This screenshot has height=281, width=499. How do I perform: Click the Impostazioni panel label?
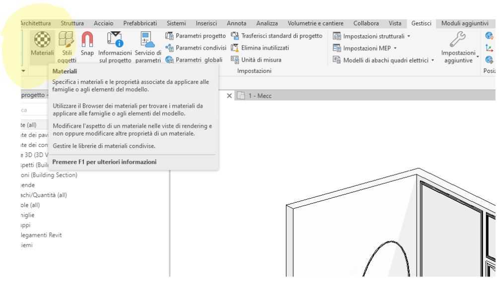(254, 71)
